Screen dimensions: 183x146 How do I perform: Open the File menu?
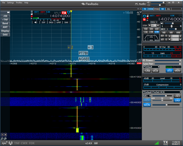click(x=3, y=3)
